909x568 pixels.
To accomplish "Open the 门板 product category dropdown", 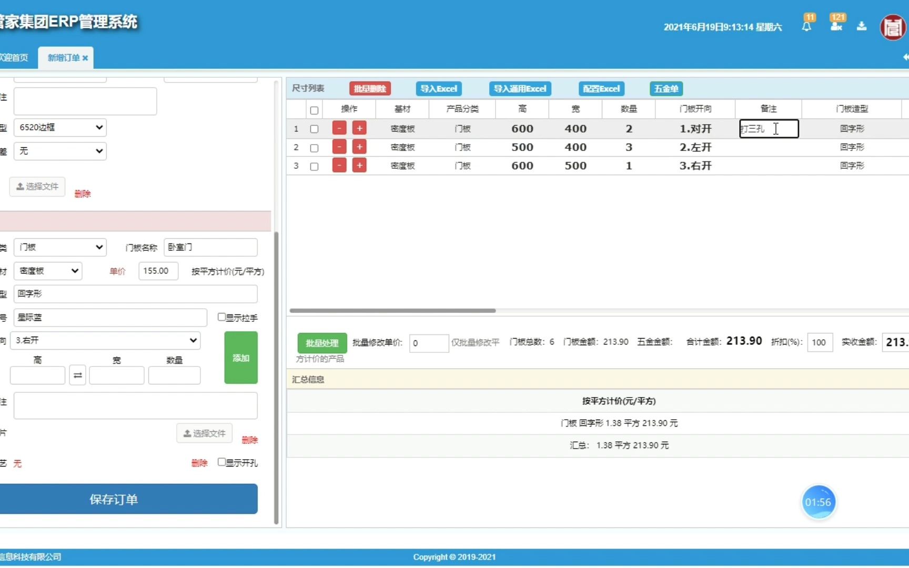I will coord(60,247).
